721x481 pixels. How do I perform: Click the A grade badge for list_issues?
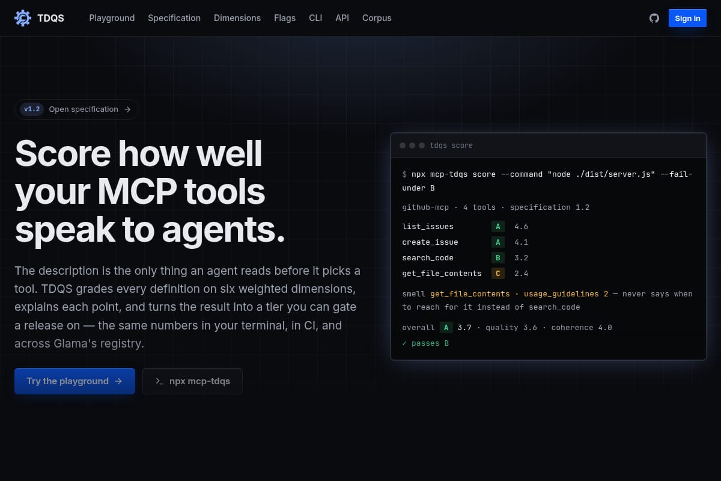497,227
